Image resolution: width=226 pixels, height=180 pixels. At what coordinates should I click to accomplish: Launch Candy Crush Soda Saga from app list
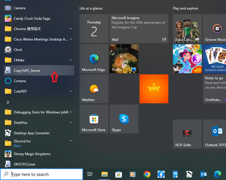[x=39, y=19]
